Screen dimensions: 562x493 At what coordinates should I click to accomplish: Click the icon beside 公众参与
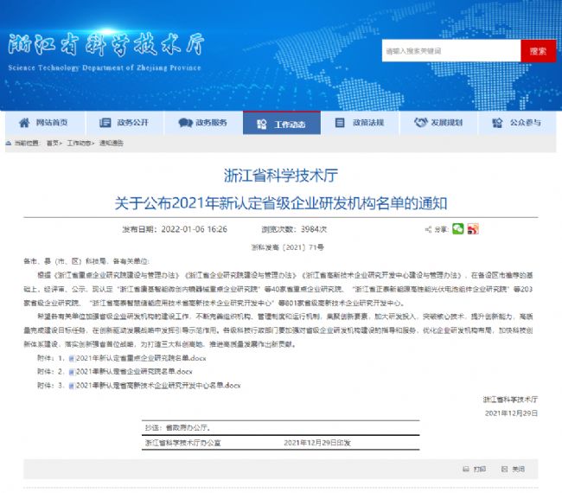click(497, 123)
